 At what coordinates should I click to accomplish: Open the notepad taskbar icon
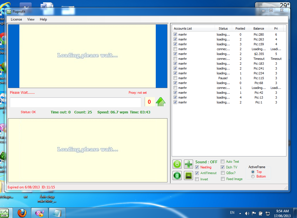pyautogui.click(x=57, y=213)
